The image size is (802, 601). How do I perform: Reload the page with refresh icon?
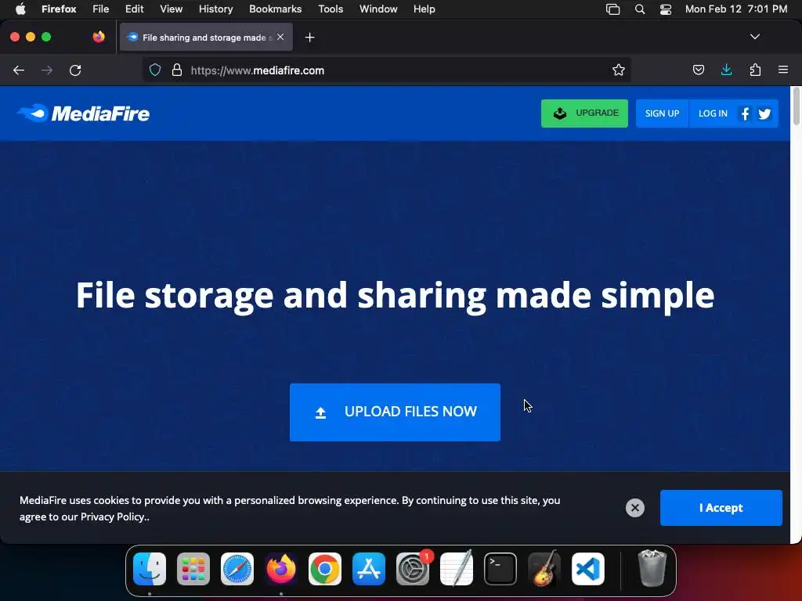coord(75,70)
